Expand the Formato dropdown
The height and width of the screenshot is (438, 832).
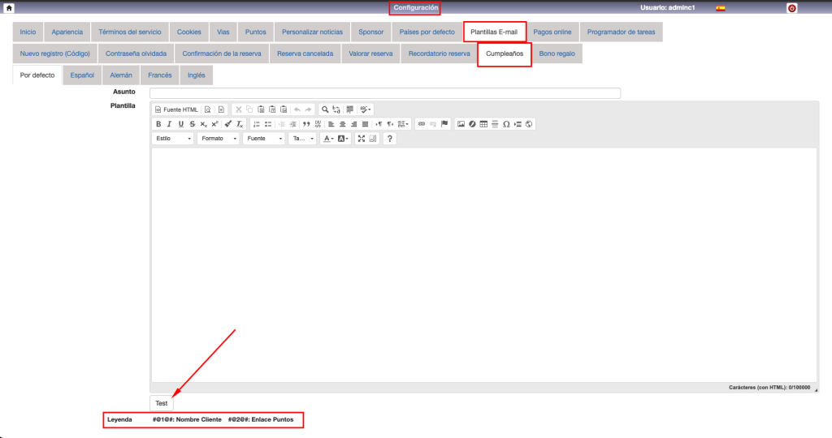point(219,139)
